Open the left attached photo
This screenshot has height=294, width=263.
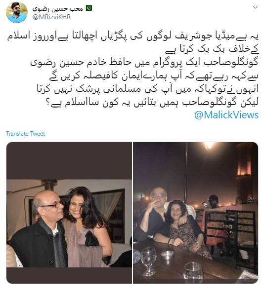[x=69, y=213]
